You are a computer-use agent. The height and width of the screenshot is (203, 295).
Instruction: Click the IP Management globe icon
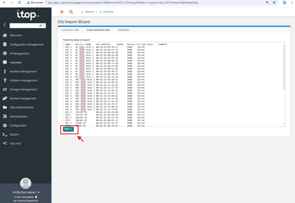pos(5,53)
